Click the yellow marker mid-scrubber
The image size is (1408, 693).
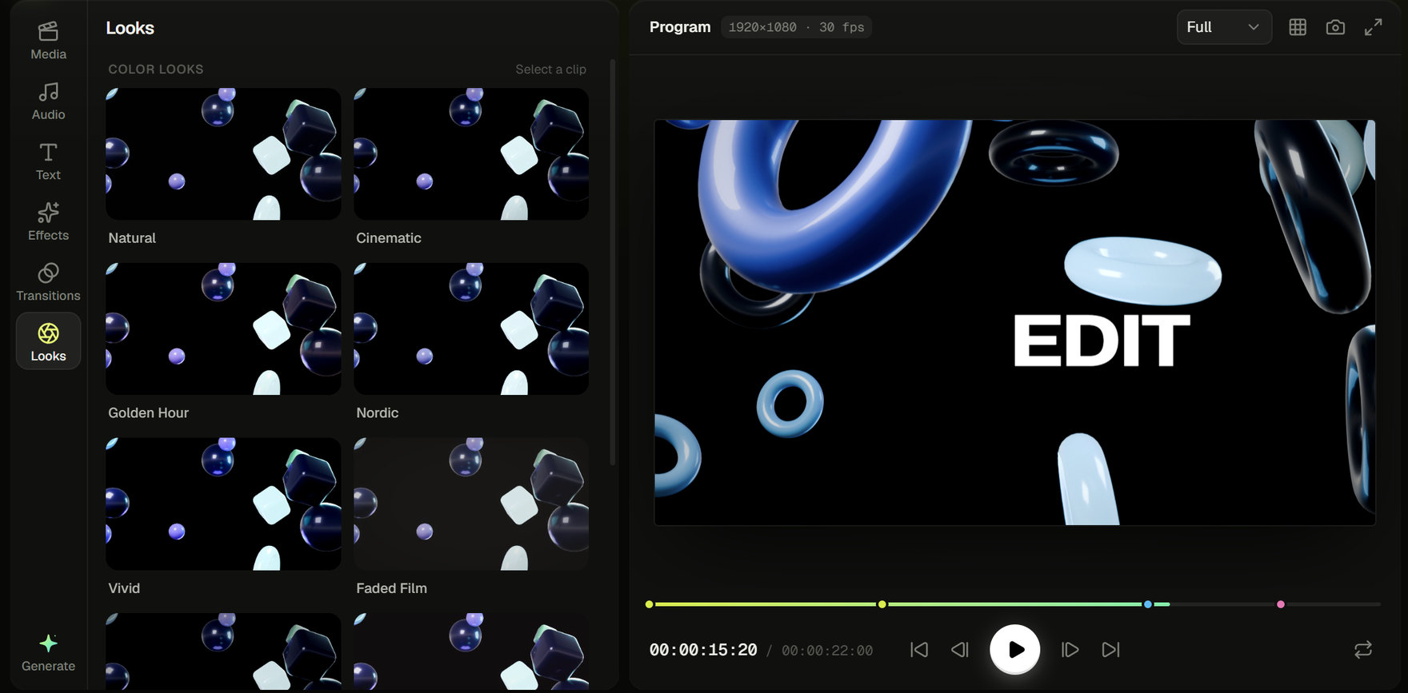coord(882,604)
